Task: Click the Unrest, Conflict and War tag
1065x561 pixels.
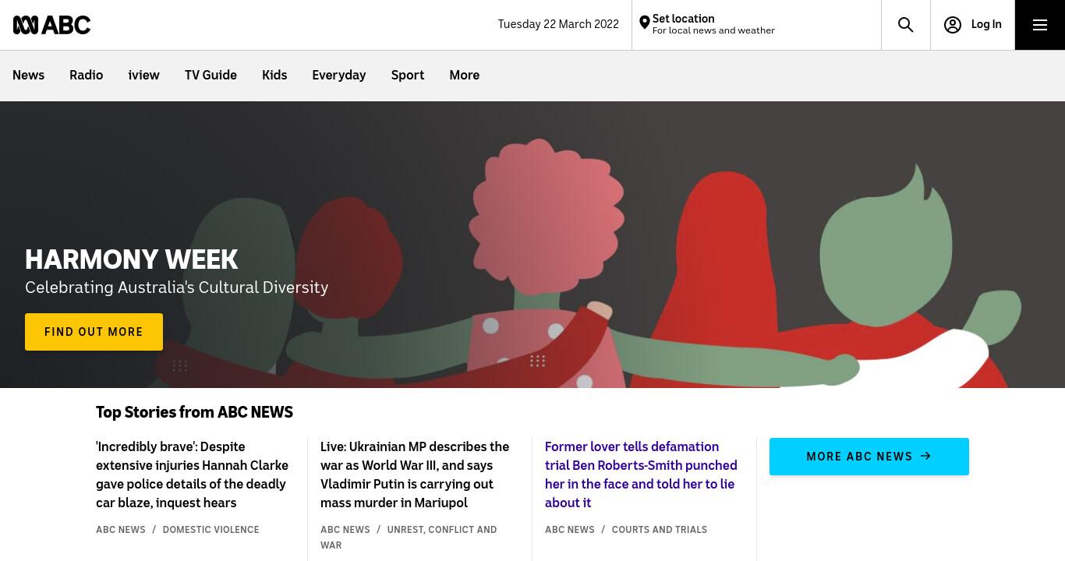Action: click(x=409, y=538)
